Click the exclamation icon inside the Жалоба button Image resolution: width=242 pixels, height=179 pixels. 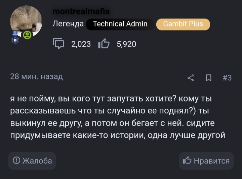tap(16, 161)
